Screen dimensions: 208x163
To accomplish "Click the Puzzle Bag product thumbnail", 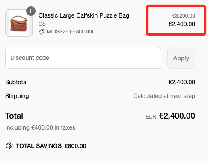I will 19,23.
